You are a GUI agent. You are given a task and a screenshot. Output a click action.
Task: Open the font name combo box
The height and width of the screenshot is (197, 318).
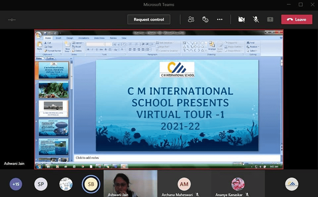[95, 44]
